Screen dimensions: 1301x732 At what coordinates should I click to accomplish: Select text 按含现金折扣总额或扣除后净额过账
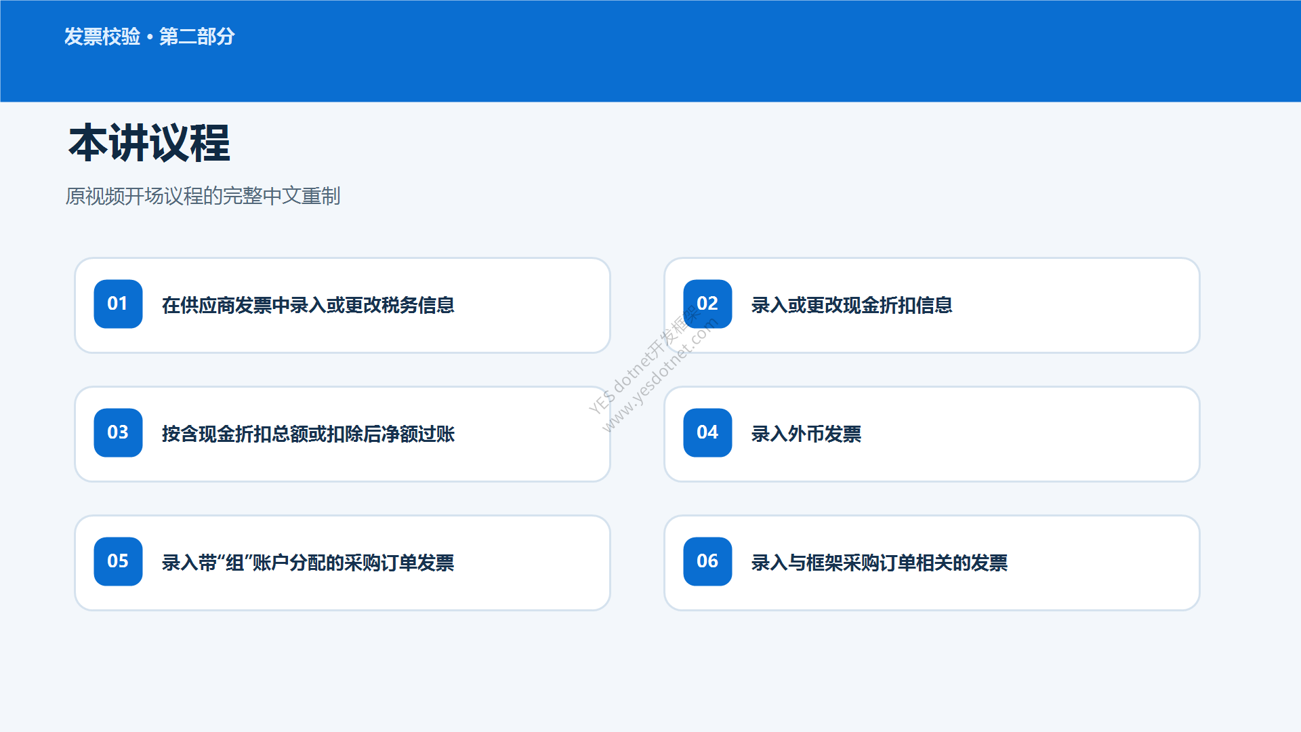[x=308, y=434]
